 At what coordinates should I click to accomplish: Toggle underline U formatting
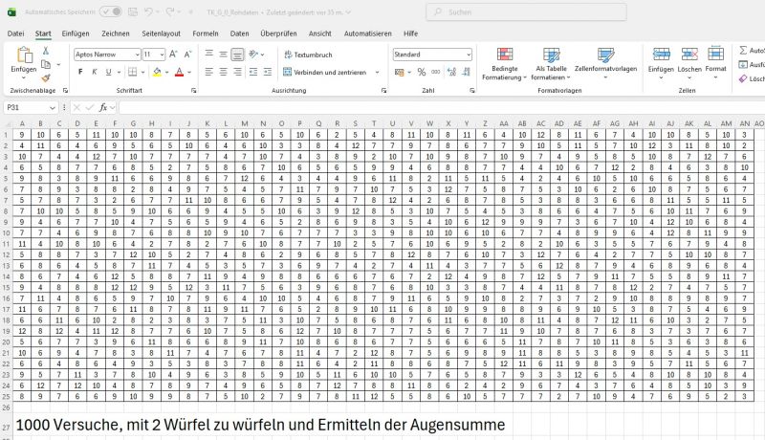point(108,72)
